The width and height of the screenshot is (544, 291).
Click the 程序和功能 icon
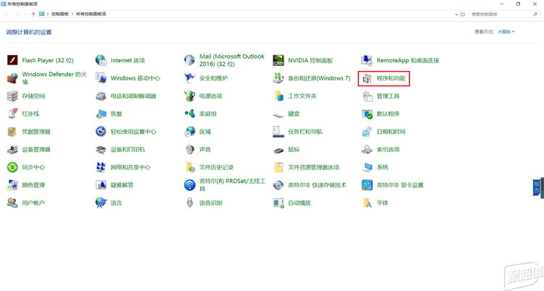click(367, 78)
